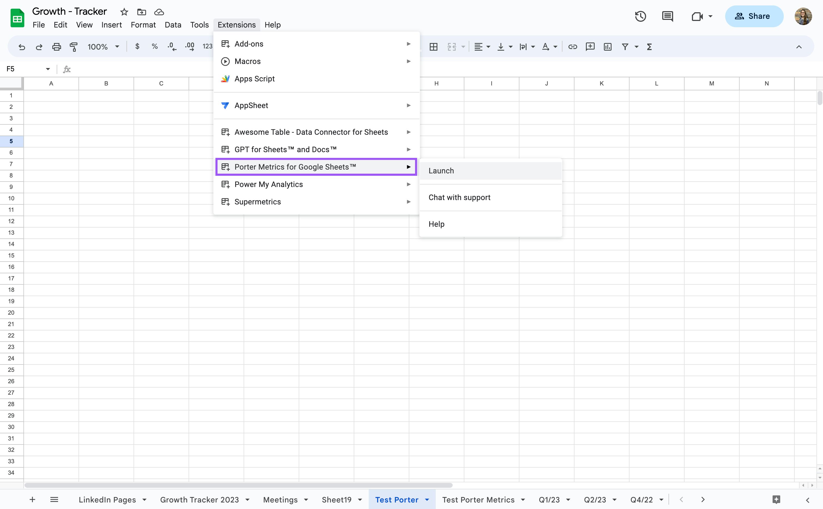823x509 pixels.
Task: Click the Borders icon
Action: coord(434,47)
